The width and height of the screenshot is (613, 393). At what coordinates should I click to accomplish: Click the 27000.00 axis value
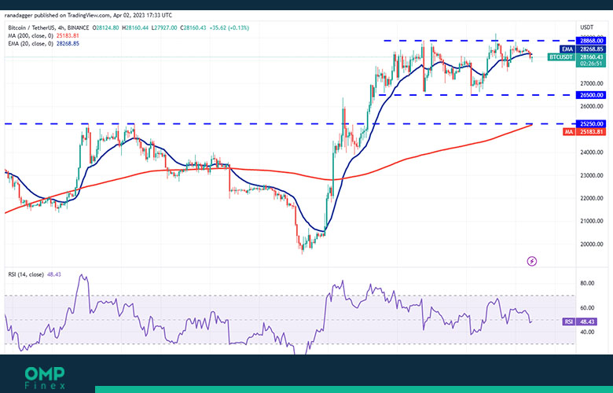click(x=592, y=83)
